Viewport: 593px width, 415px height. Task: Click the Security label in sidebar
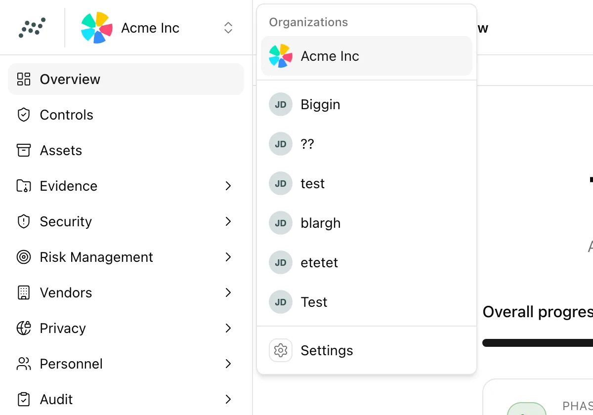66,221
